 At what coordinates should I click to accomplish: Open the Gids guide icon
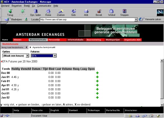coord(74,11)
